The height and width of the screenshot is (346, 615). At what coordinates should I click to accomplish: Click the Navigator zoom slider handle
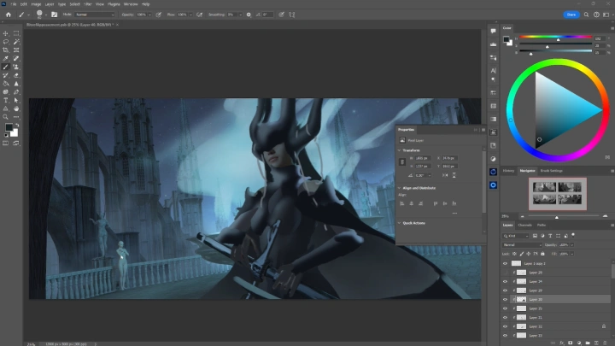(x=557, y=217)
